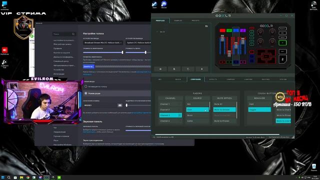This screenshot has height=180, width=320.
Task: Open the LIGHTING tab in GoXLR
Action: tap(248, 79)
